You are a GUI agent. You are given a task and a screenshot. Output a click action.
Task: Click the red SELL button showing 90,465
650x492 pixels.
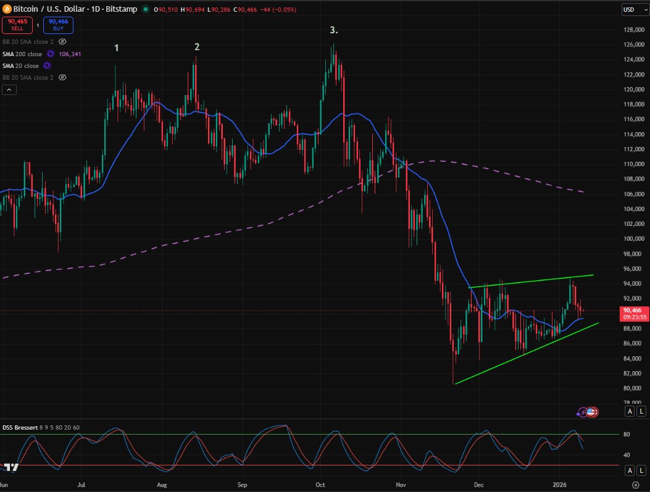[17, 25]
